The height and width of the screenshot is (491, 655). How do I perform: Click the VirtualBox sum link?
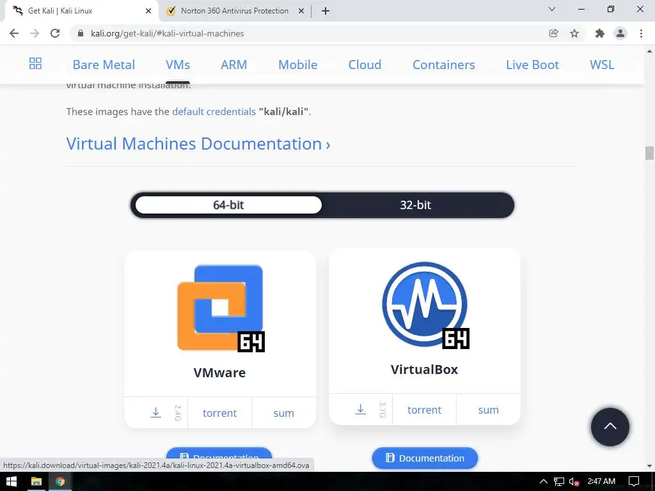point(488,410)
